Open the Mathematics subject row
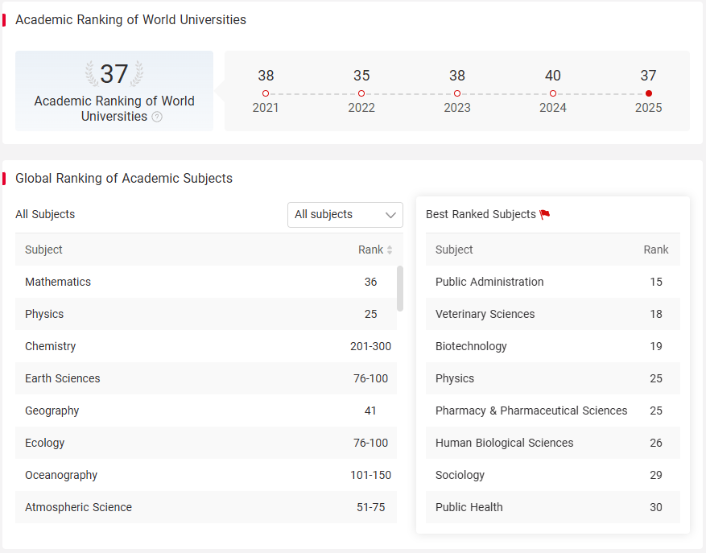 click(x=206, y=282)
